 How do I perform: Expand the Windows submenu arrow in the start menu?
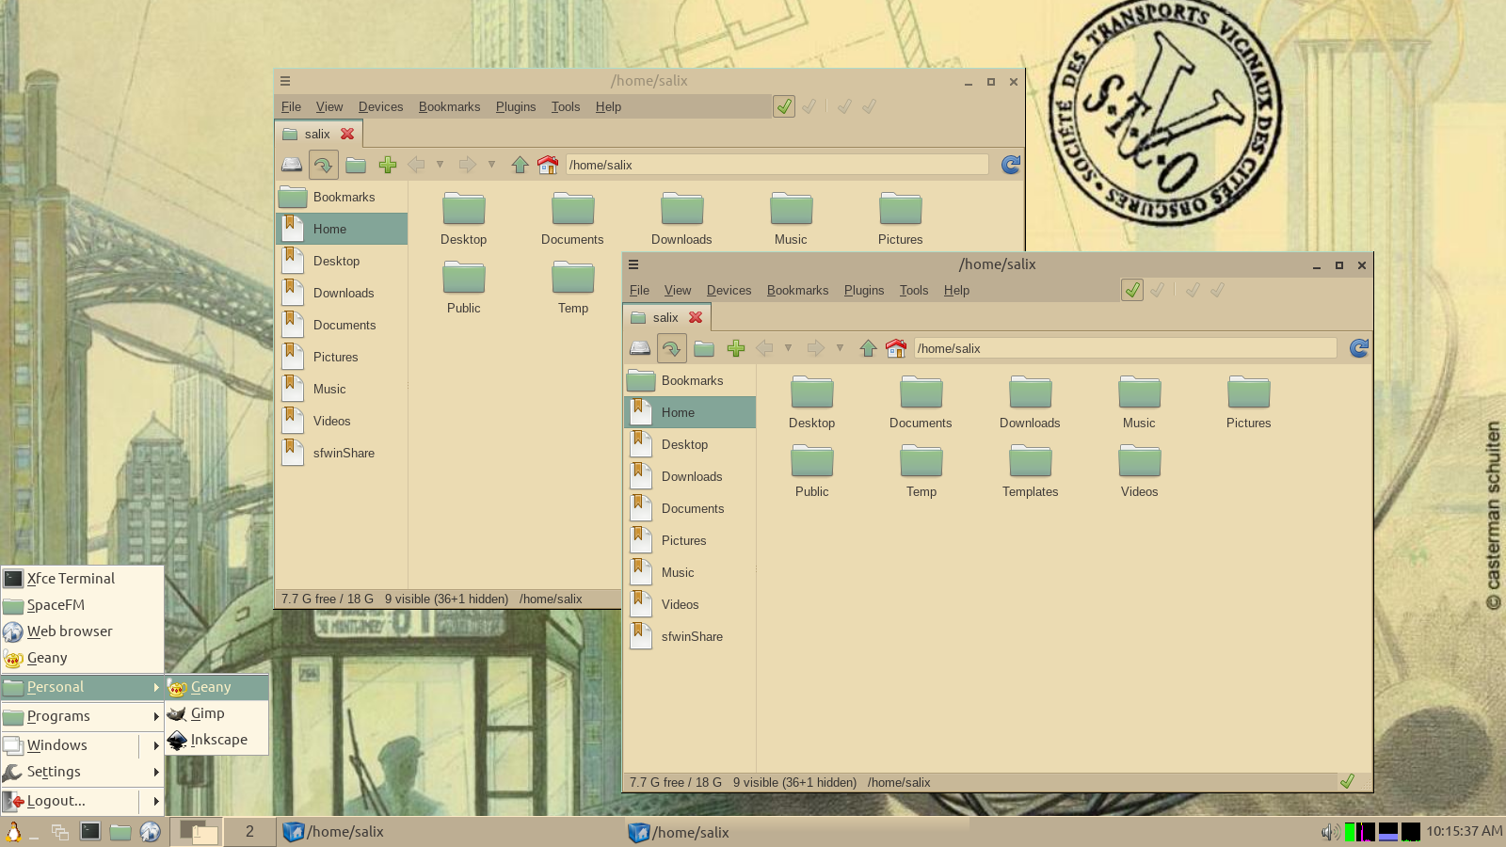(x=155, y=745)
